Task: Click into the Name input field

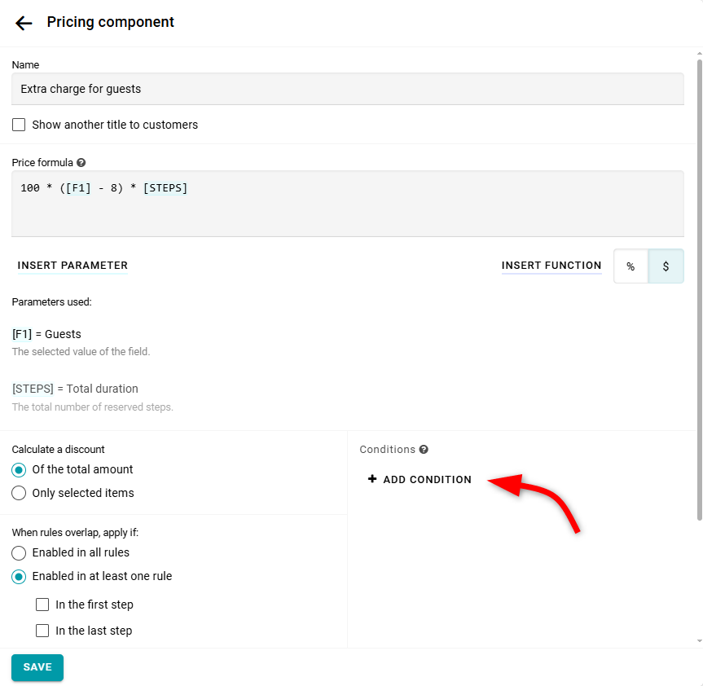Action: click(x=348, y=89)
